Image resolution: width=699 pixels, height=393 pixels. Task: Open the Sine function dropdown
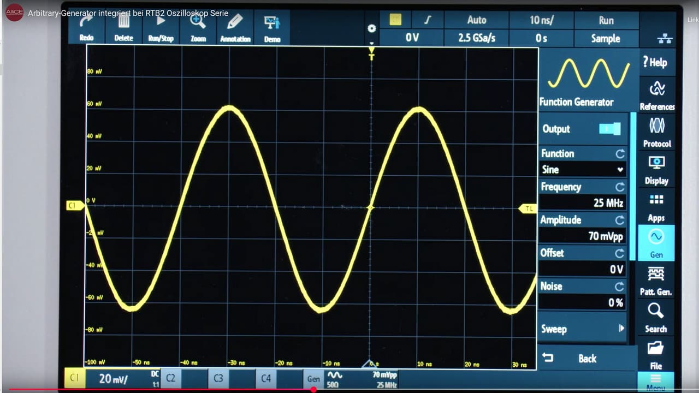point(582,169)
